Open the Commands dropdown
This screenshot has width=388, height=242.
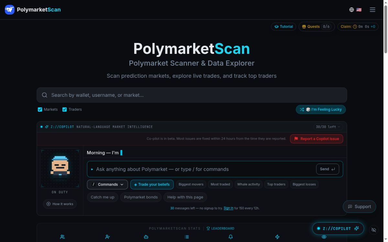pos(107,185)
